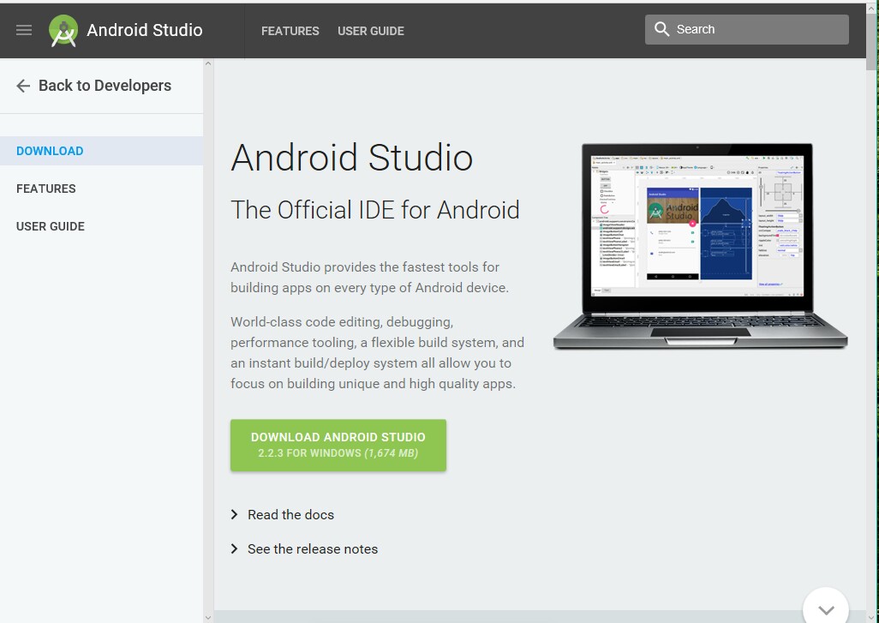The height and width of the screenshot is (623, 879).
Task: Focus the Search input field
Action: pyautogui.click(x=747, y=29)
